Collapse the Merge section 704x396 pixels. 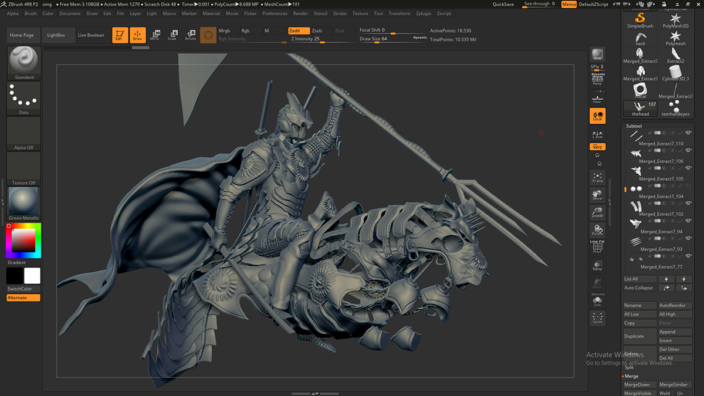click(x=631, y=376)
